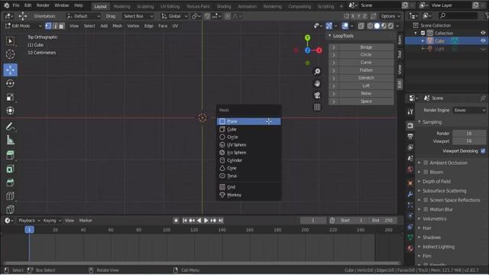The height and width of the screenshot is (275, 489).
Task: Toggle Cube visibility eye in outliner
Action: click(483, 40)
